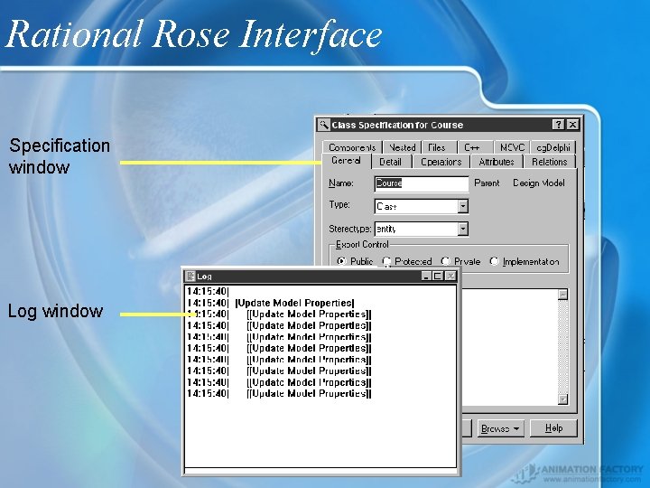
Task: Open the Stereotype dropdown showing entity
Action: coord(462,229)
